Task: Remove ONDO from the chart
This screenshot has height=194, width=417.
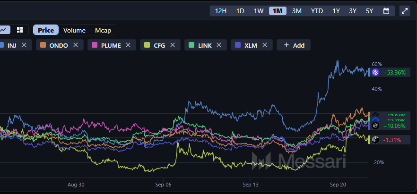Action: pyautogui.click(x=76, y=45)
